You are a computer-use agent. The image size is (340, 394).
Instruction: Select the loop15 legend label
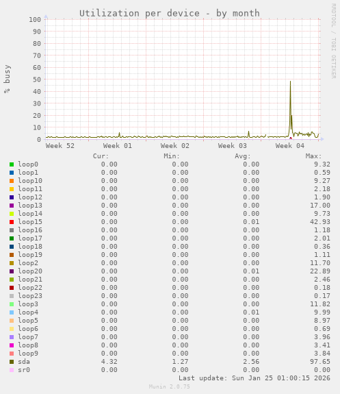click(30, 222)
